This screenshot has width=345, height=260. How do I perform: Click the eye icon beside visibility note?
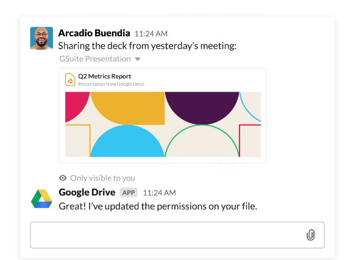(63, 178)
